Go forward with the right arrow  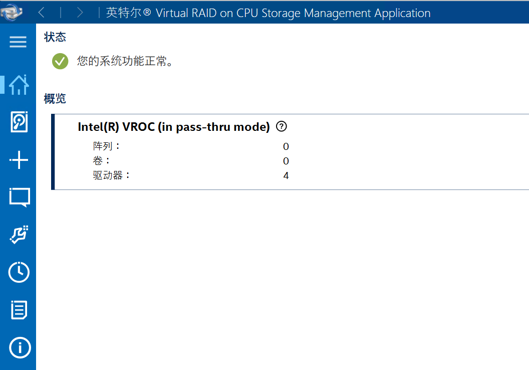[x=80, y=13]
